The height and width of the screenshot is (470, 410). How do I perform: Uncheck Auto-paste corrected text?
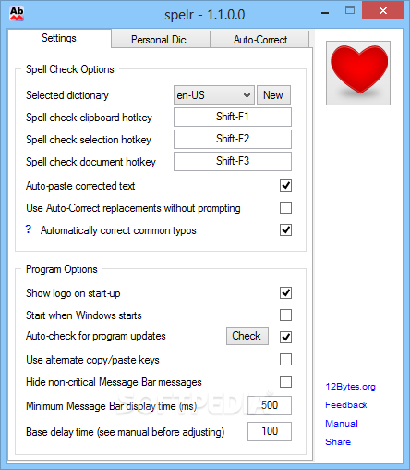285,186
